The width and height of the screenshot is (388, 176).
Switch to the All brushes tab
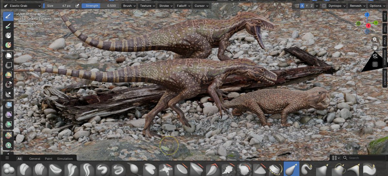coord(20,159)
